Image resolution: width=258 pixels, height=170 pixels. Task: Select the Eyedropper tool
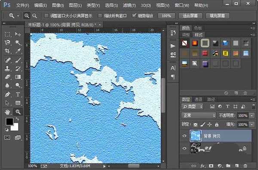18,51
